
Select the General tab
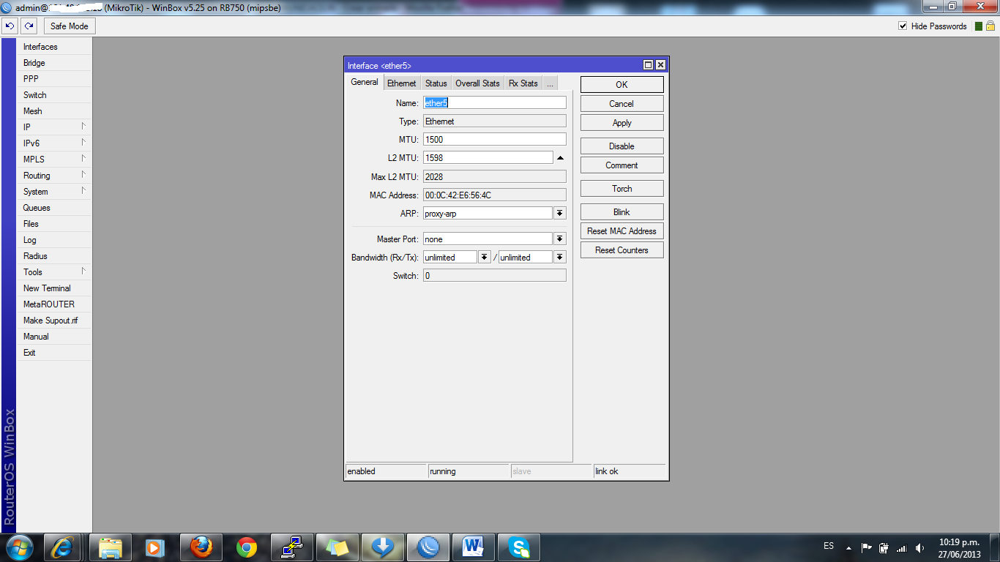(x=365, y=82)
